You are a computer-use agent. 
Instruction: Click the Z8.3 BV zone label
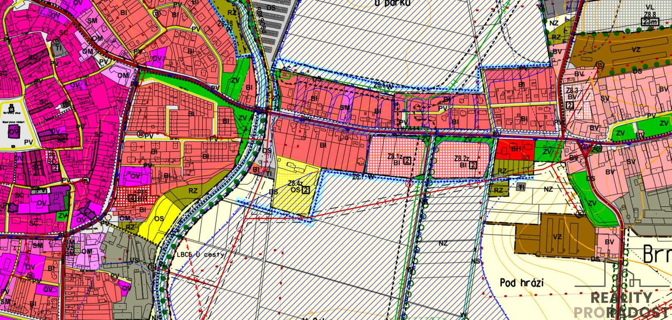tap(572, 94)
